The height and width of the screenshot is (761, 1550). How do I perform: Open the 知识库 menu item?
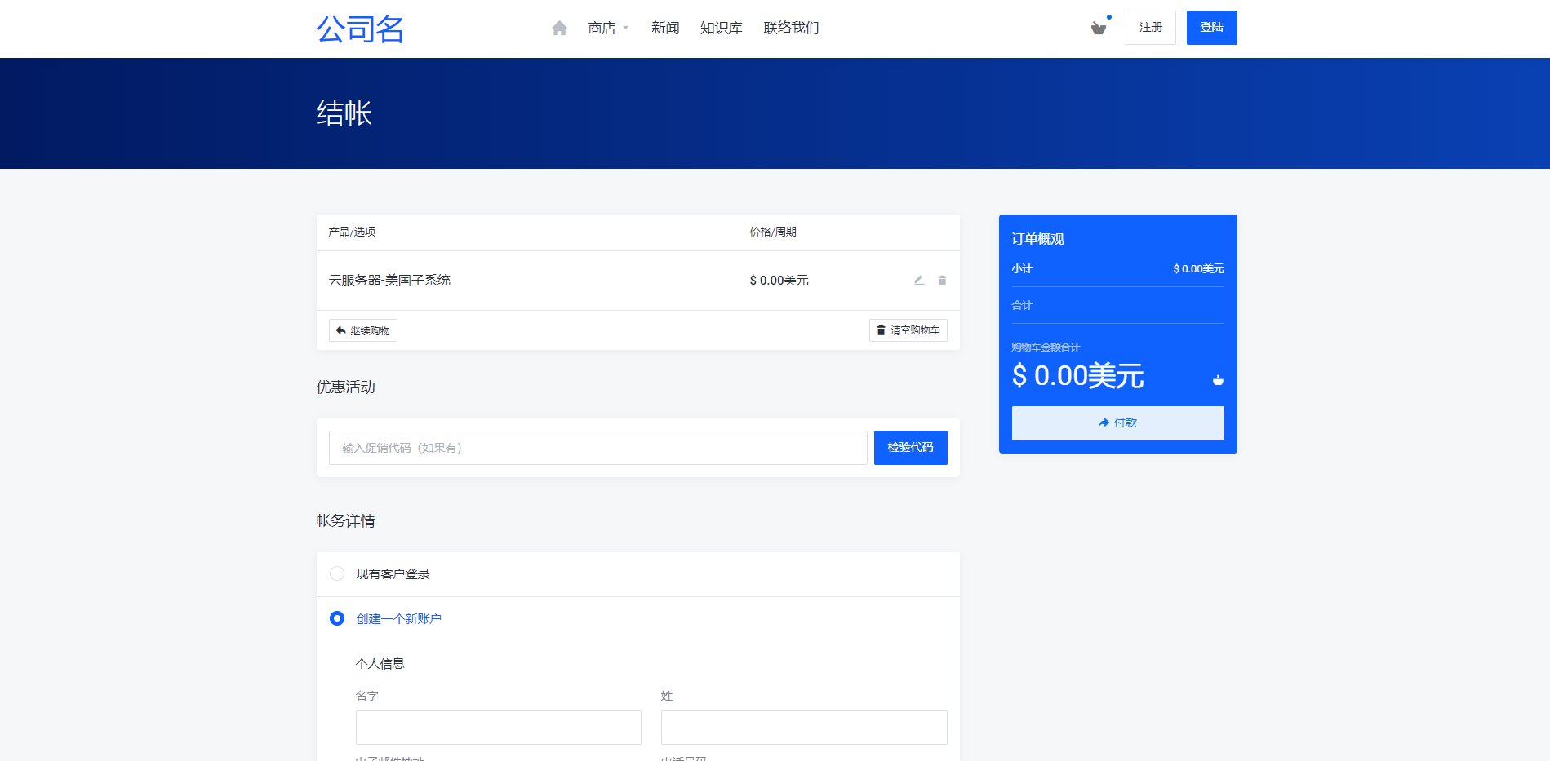pos(720,27)
